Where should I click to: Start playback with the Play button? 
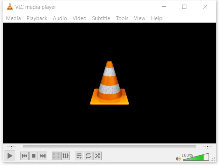pyautogui.click(x=10, y=156)
